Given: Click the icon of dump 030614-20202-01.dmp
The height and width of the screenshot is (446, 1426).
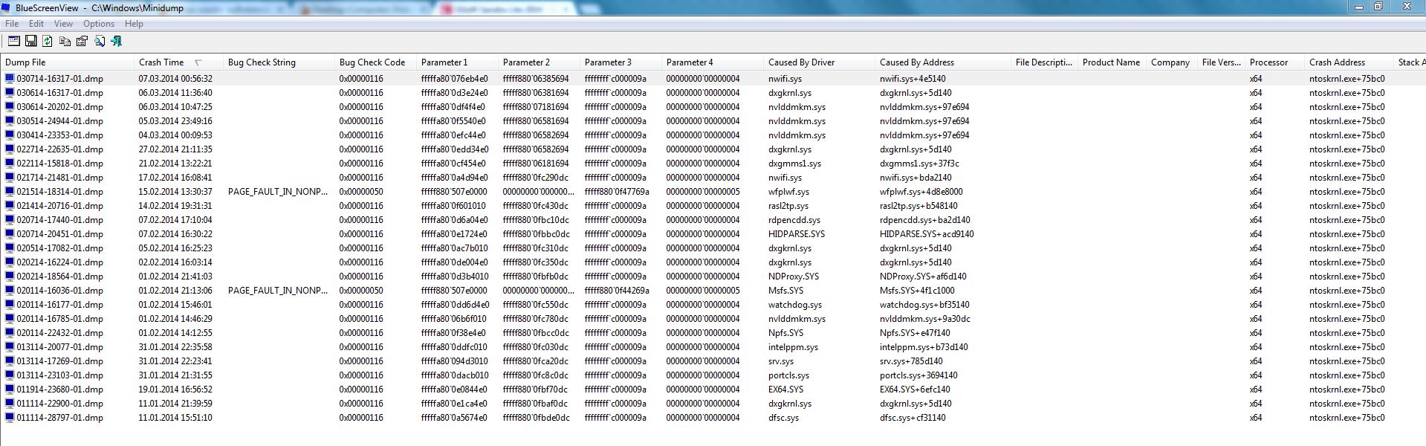Looking at the screenshot, I should [10, 106].
